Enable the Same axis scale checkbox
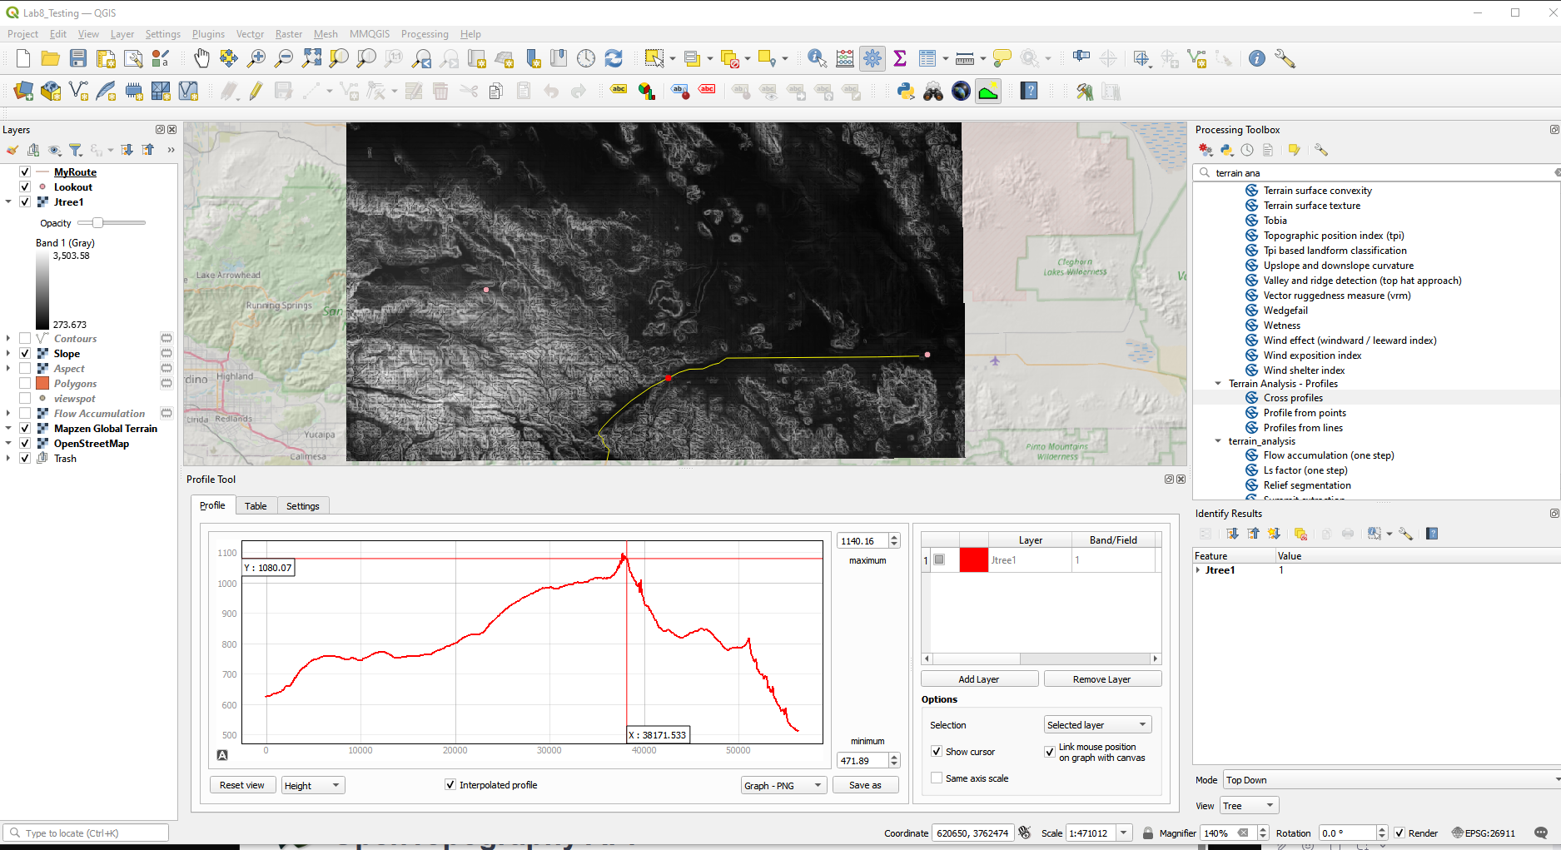The height and width of the screenshot is (850, 1561). (937, 778)
